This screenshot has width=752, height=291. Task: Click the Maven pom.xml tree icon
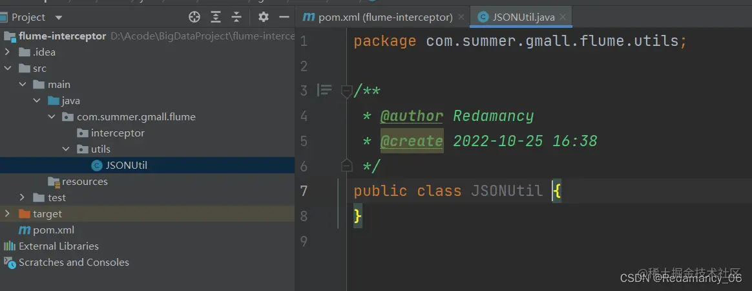[x=25, y=230]
